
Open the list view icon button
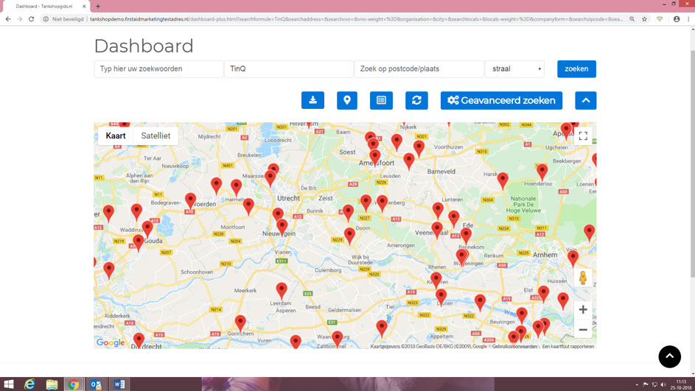coord(381,100)
